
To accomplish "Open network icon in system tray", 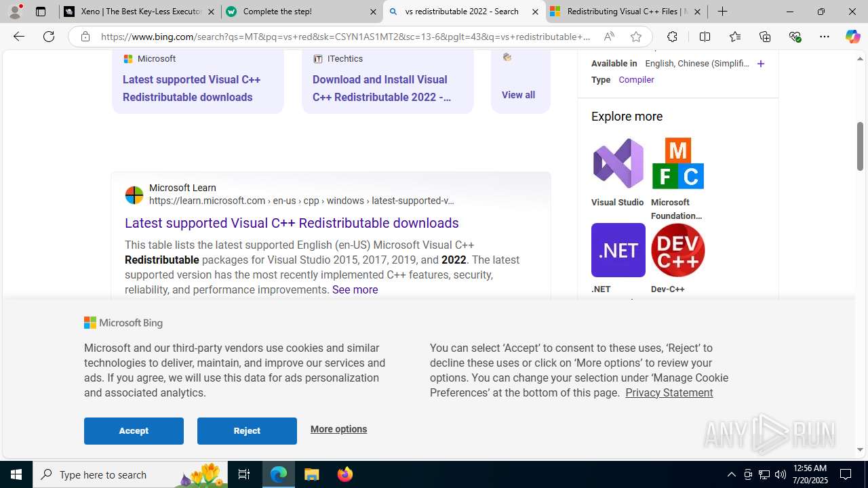I will [x=764, y=474].
